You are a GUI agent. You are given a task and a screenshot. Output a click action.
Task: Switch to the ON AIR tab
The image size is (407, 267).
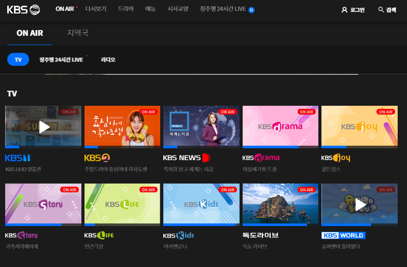point(30,33)
